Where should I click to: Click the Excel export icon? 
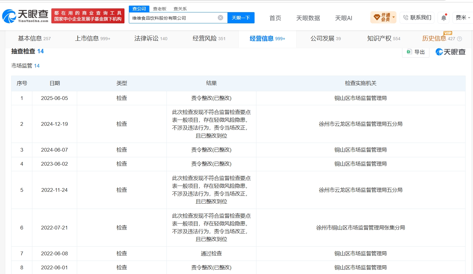pos(409,52)
